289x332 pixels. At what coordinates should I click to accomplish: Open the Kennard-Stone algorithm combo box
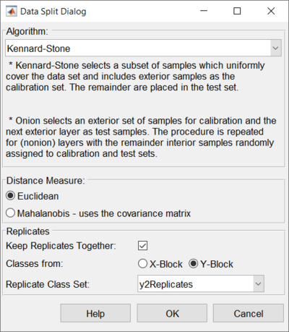[x=143, y=48]
